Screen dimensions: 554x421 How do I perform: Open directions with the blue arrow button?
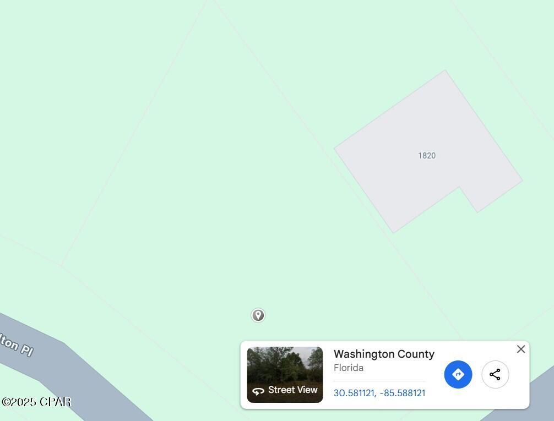coord(458,374)
